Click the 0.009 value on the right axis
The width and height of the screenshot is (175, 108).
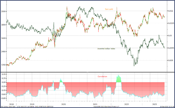(171, 60)
